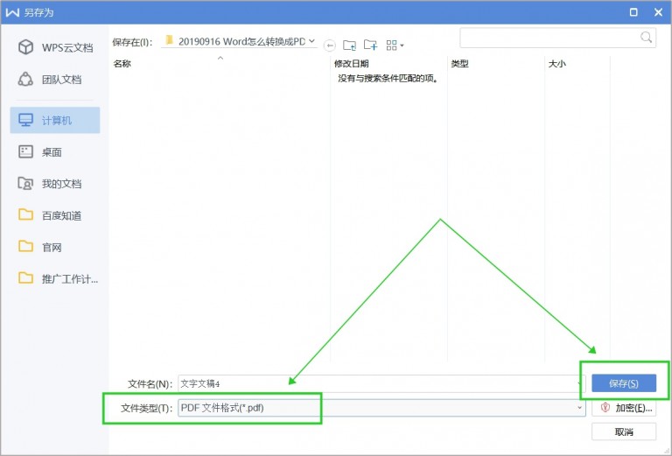Create a new folder icon
The image size is (672, 456).
370,45
